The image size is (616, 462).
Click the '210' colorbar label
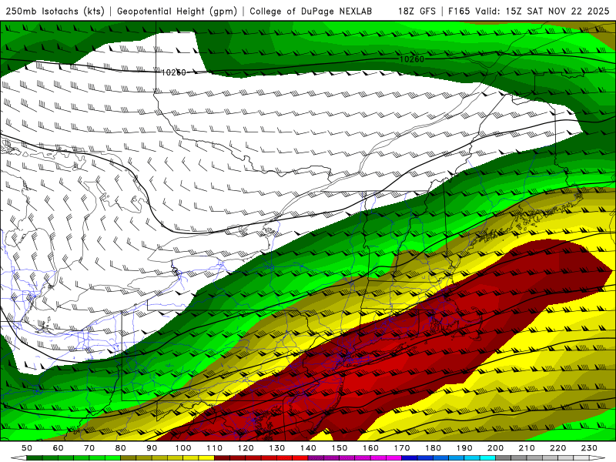click(527, 448)
